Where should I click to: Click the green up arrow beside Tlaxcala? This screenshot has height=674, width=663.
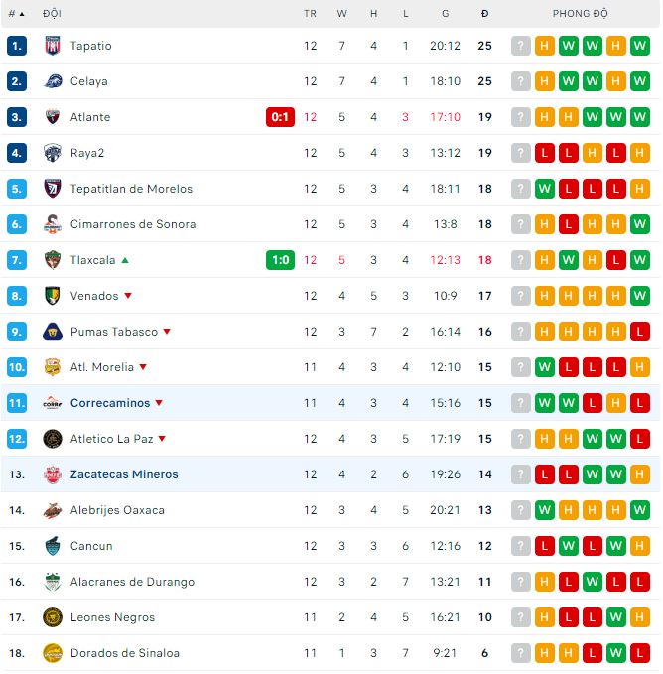point(125,260)
